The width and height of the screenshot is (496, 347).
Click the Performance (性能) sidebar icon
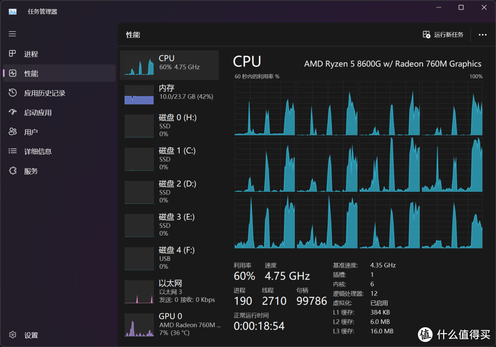(x=12, y=73)
